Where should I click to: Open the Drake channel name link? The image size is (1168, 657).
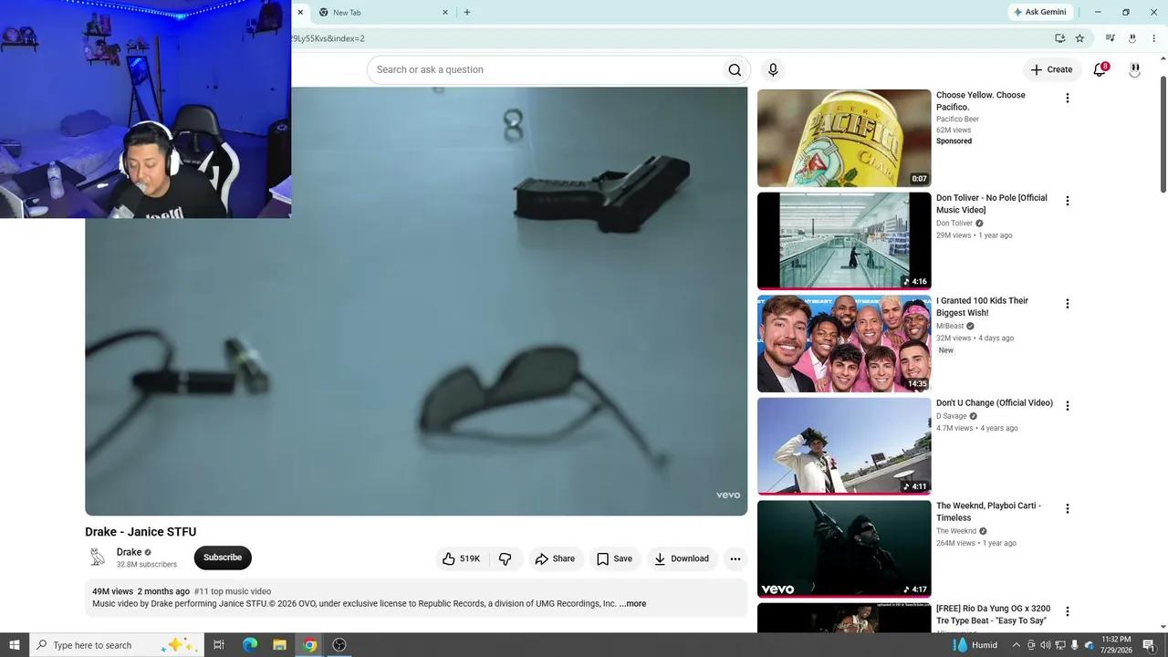[129, 552]
